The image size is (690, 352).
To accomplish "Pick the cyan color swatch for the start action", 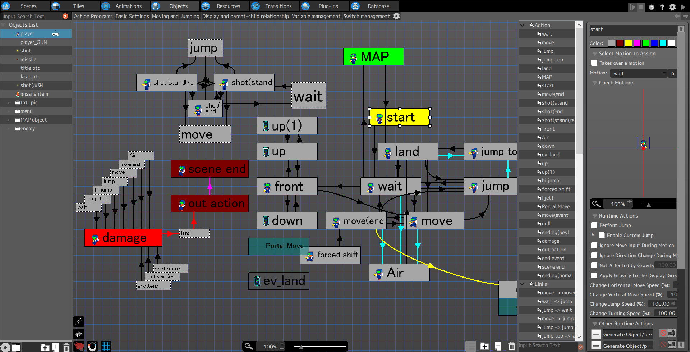I will click(x=663, y=43).
